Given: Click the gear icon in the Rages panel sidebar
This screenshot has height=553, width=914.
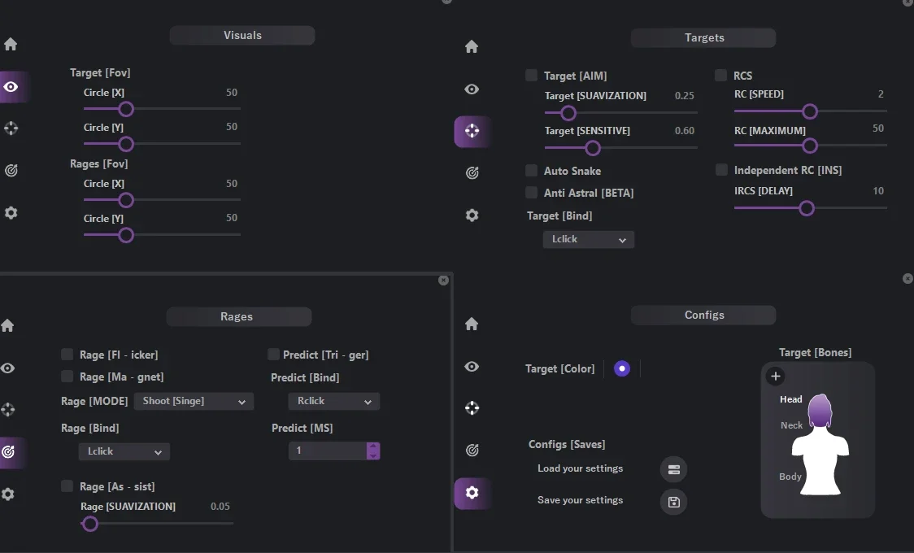Looking at the screenshot, I should pos(7,494).
